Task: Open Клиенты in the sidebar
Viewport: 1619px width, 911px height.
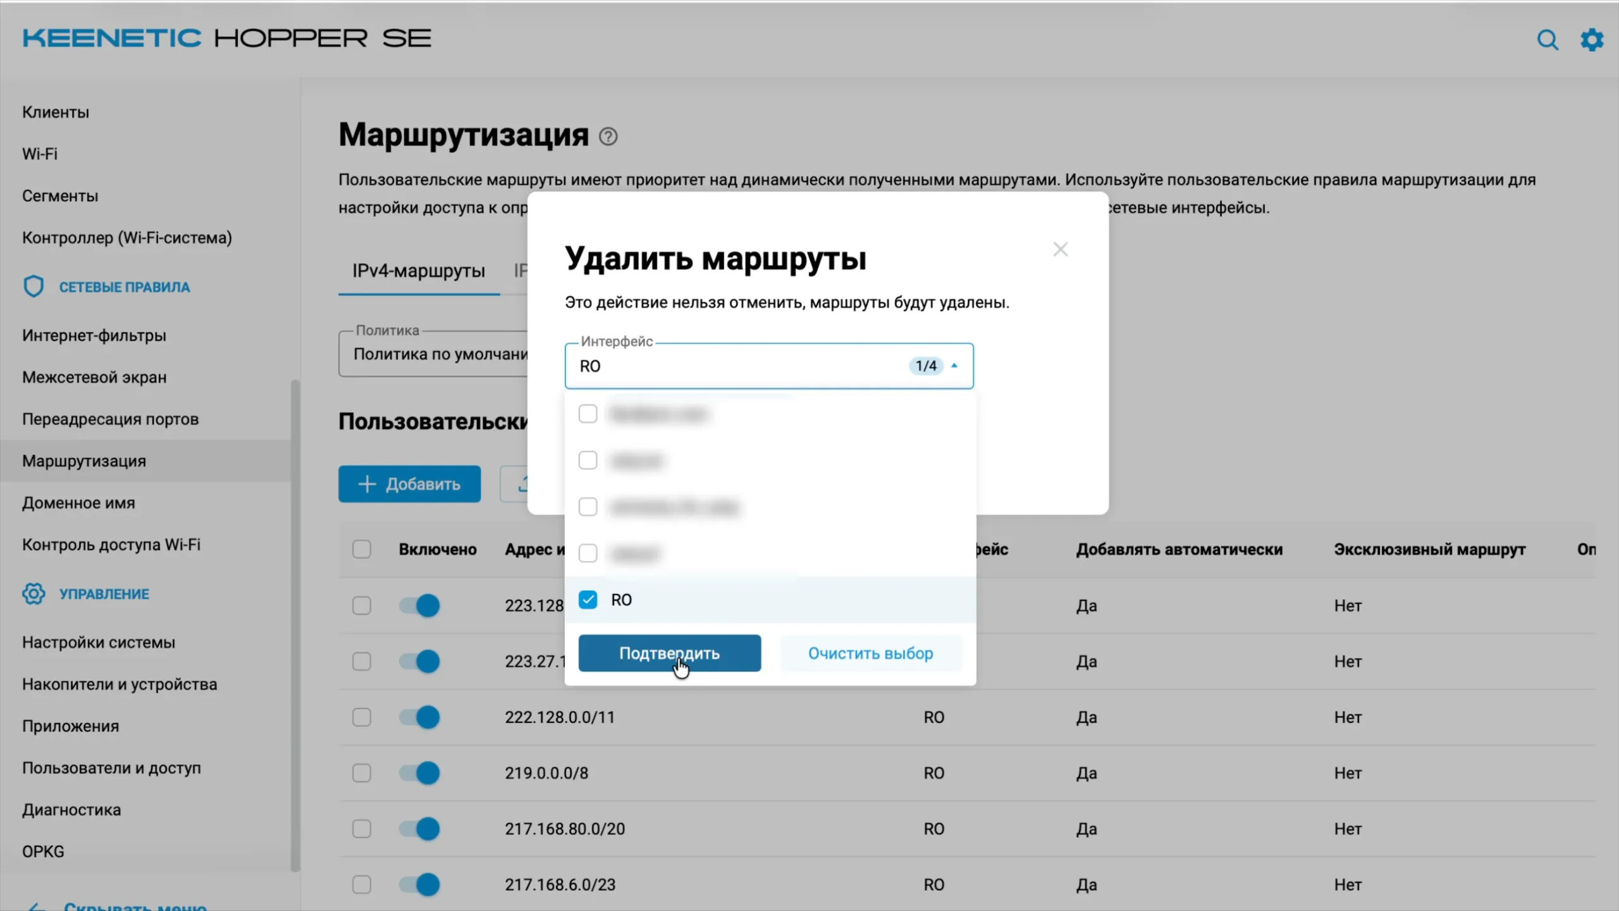Action: click(x=56, y=112)
